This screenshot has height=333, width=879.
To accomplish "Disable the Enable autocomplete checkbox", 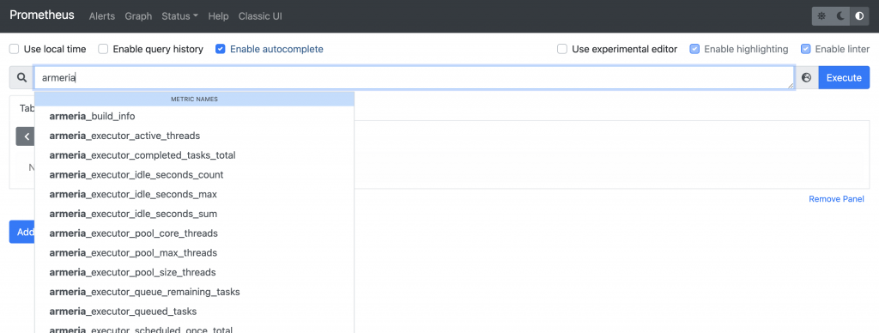I will (x=221, y=49).
